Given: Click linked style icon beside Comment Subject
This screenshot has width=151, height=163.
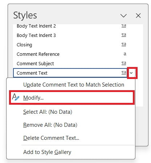Looking at the screenshot, I should click(x=124, y=63).
